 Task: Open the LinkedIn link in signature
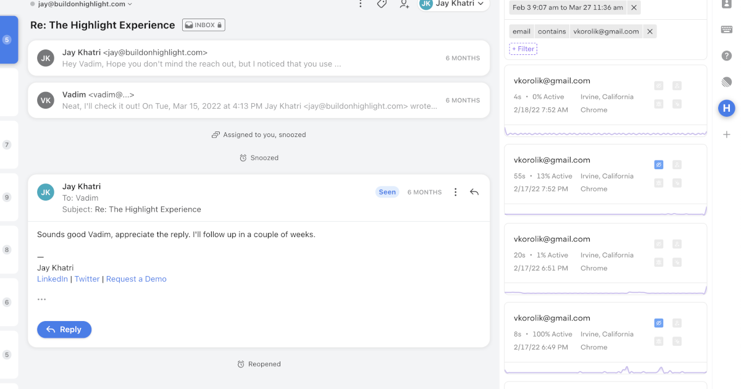52,279
